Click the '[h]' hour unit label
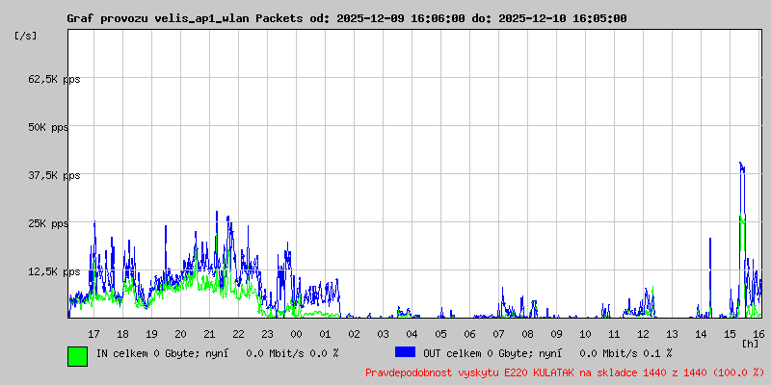Screen dimensions: 771x385 coord(751,344)
